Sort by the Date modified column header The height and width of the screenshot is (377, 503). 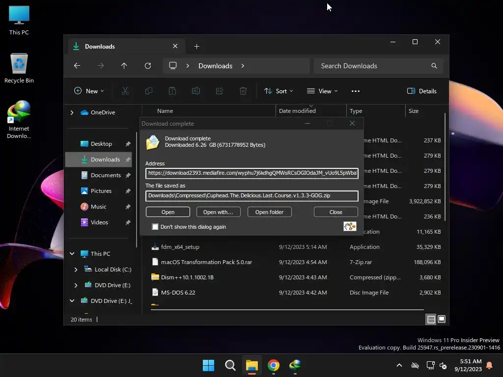tap(311, 111)
